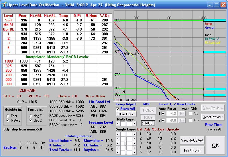Click the RAOB mix button
The width and height of the screenshot is (228, 157).
tap(148, 123)
